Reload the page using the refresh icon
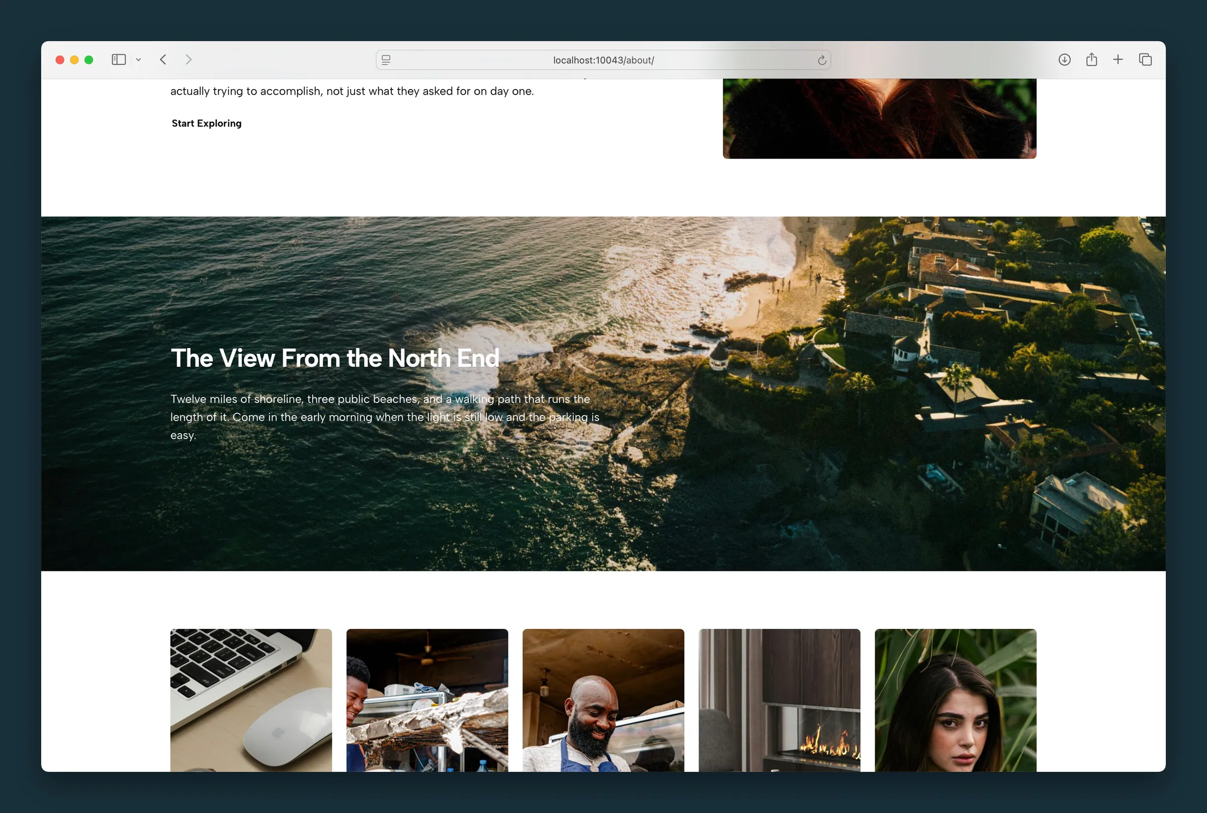Image resolution: width=1207 pixels, height=813 pixels. (822, 60)
